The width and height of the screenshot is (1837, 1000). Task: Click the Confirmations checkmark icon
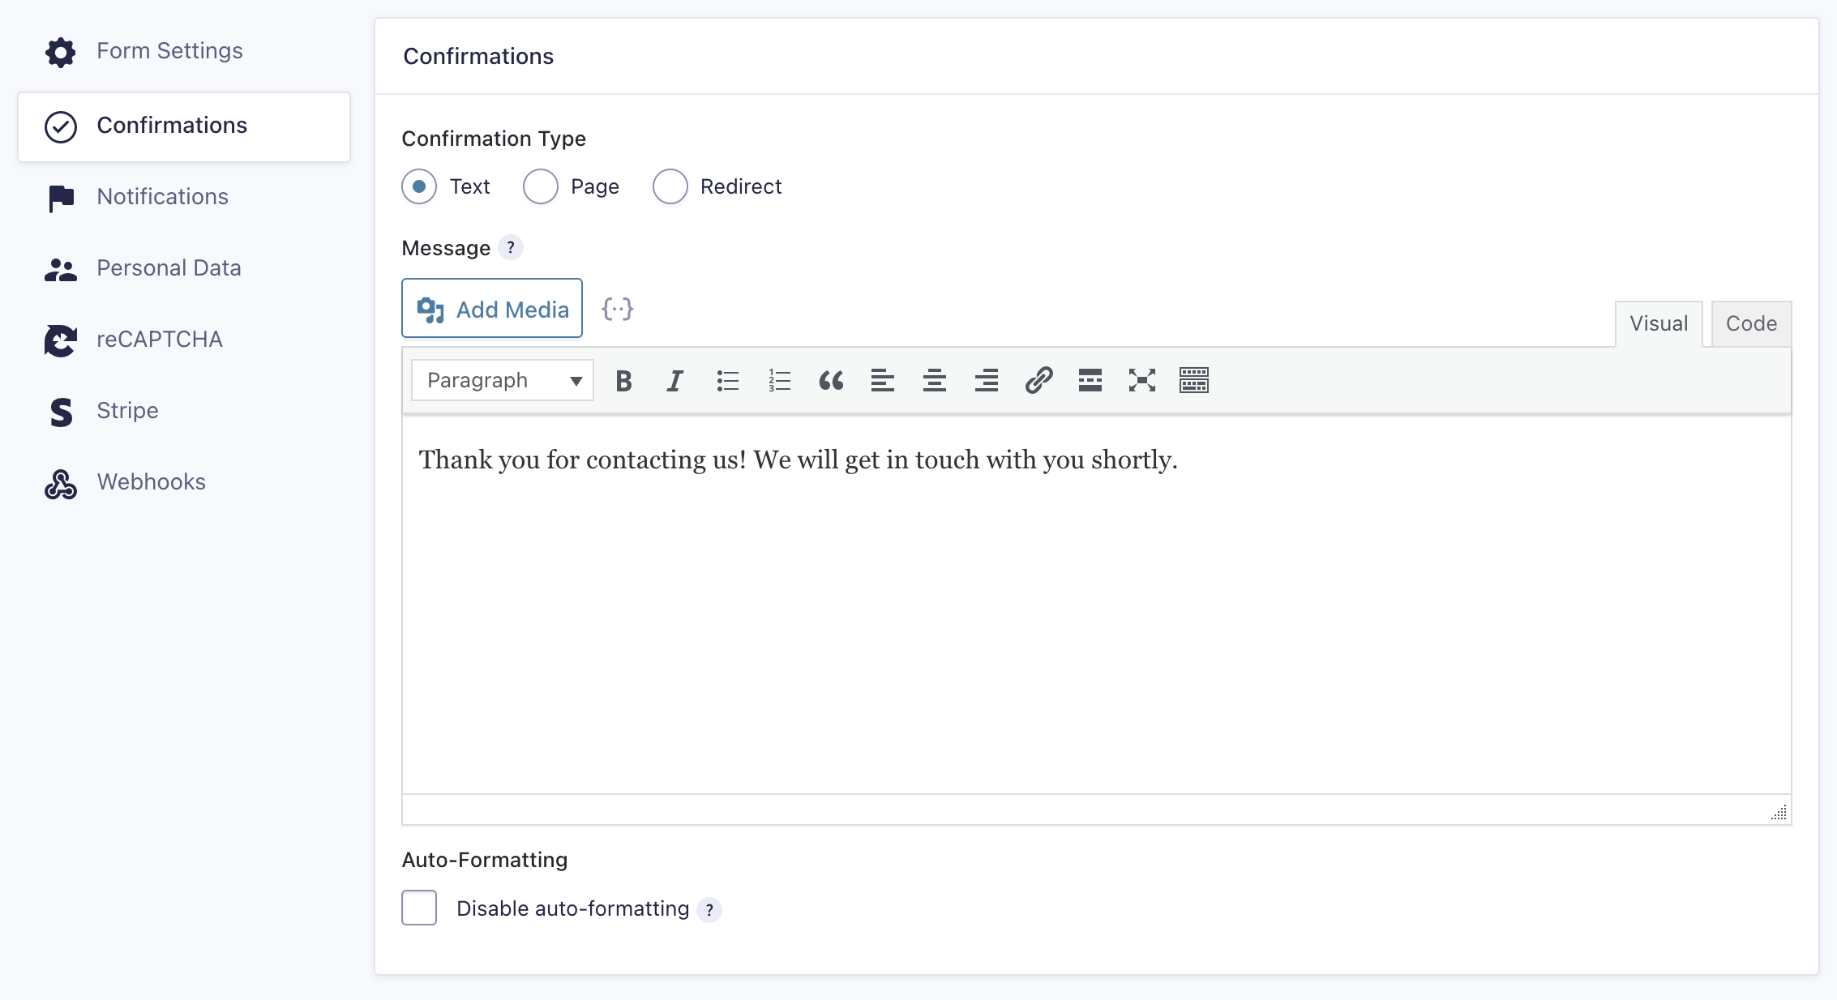(61, 127)
